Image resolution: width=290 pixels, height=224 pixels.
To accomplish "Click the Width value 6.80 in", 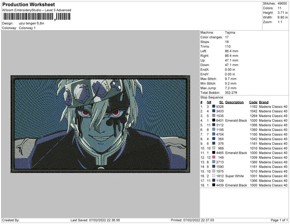I will 282,17.
